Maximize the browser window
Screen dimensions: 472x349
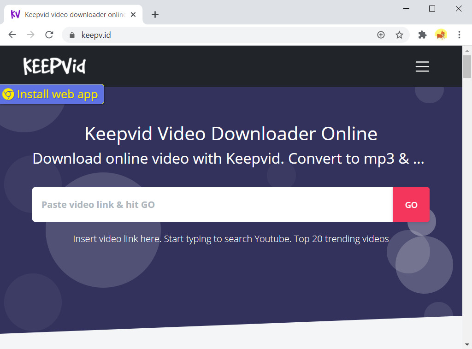coord(432,8)
